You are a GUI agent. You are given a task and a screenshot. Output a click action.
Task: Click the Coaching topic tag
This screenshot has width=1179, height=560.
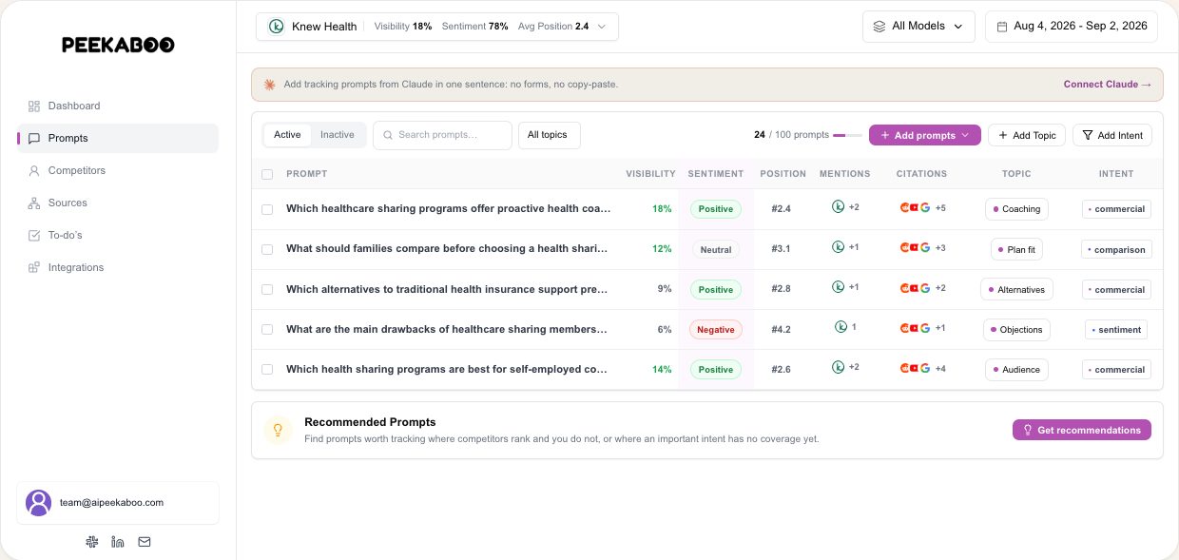click(x=1016, y=209)
